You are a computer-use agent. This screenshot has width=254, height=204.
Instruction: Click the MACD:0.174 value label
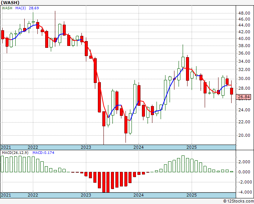43,153
